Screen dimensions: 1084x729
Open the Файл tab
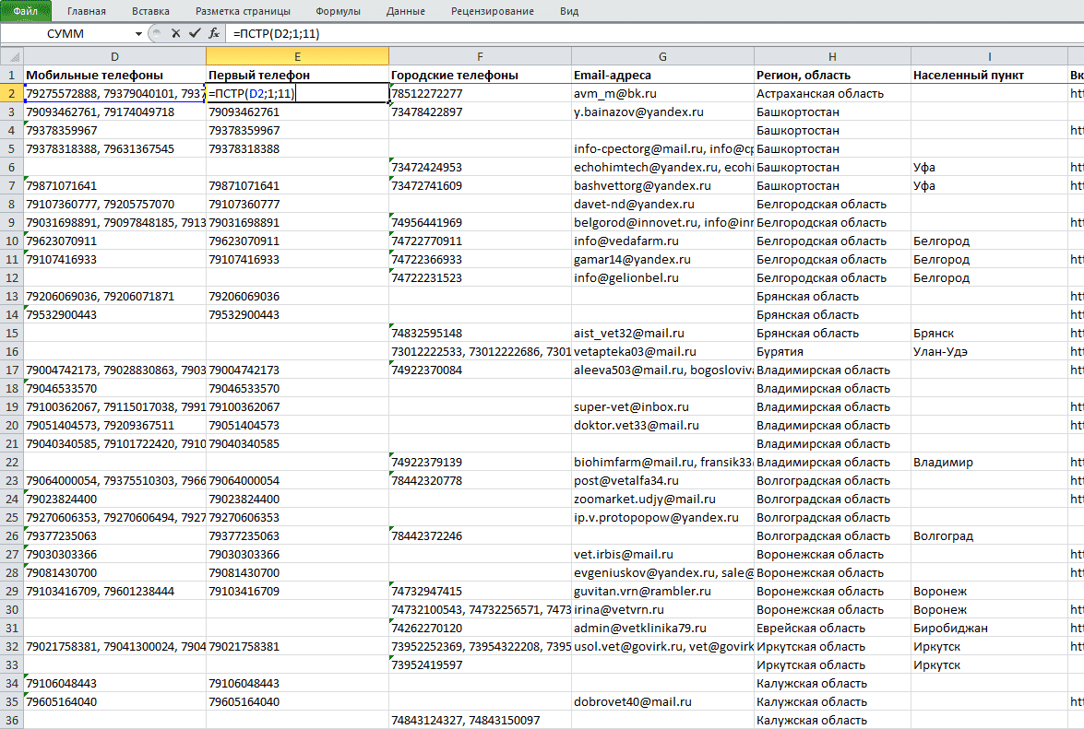point(26,11)
